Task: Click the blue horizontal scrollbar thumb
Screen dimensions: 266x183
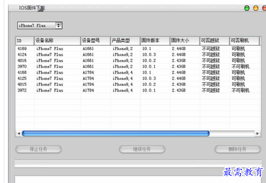Action: click(x=116, y=133)
